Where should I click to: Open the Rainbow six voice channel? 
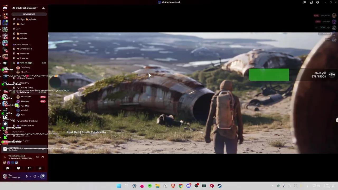[x=29, y=92]
